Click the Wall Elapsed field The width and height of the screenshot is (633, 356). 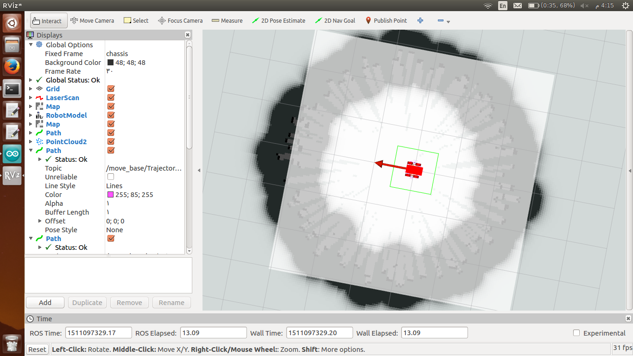pyautogui.click(x=434, y=333)
